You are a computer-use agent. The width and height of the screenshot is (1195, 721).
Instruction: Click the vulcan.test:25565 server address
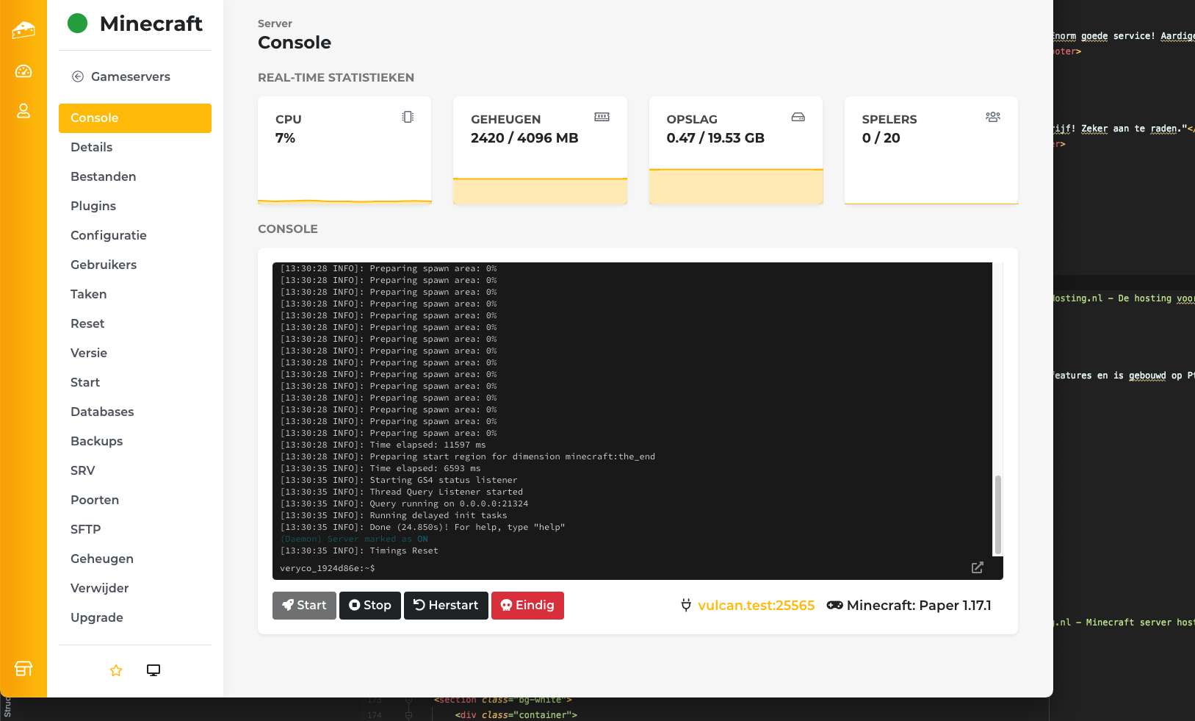(x=756, y=606)
